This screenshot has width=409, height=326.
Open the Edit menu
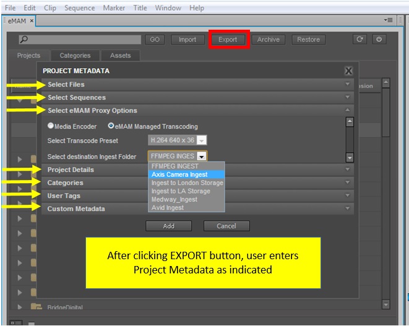[30, 8]
